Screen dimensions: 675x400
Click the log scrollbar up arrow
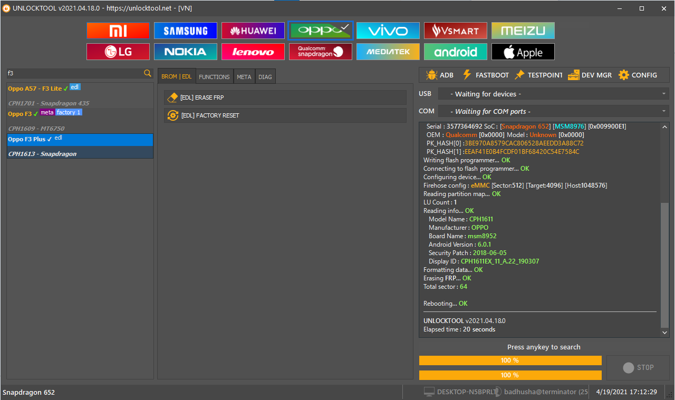664,126
